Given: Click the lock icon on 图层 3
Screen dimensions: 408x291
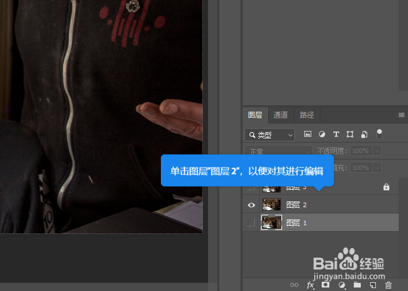Looking at the screenshot, I should (x=386, y=187).
